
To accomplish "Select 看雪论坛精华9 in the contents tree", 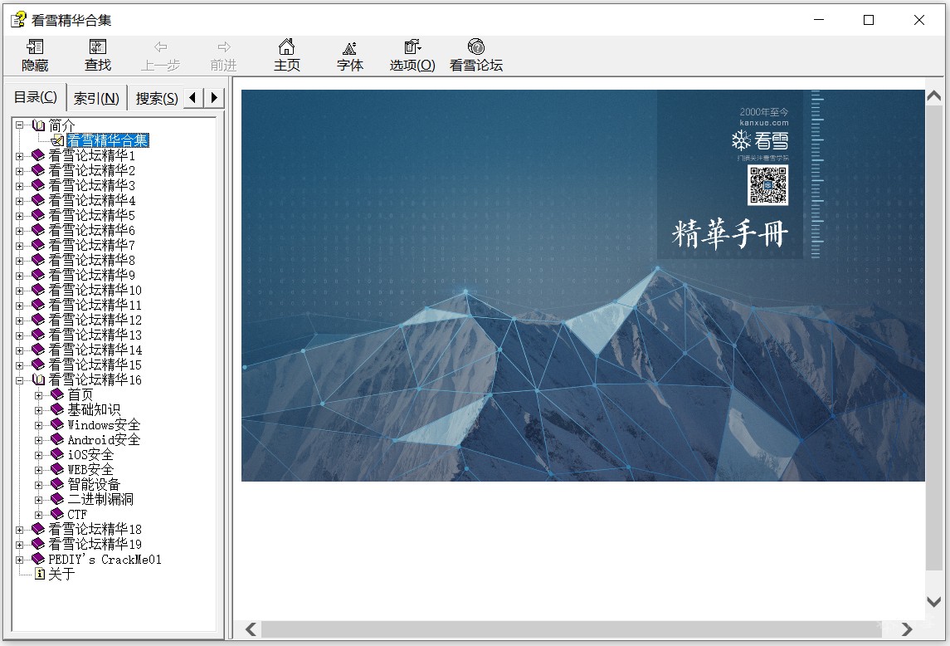I will click(x=92, y=276).
